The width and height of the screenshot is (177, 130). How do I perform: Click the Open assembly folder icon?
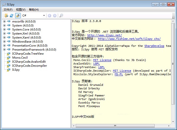coord(6,15)
